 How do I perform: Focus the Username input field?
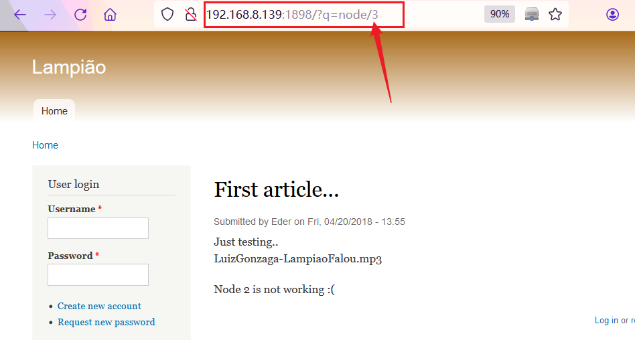98,228
